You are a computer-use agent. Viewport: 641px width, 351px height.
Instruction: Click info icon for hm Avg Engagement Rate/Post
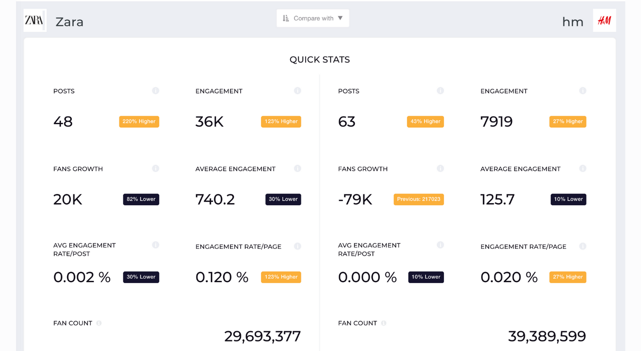(x=440, y=245)
